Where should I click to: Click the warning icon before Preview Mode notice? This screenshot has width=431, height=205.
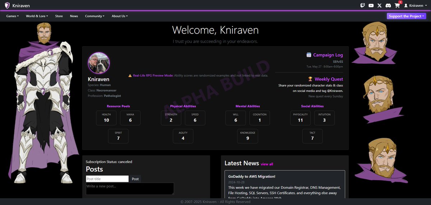(130, 75)
